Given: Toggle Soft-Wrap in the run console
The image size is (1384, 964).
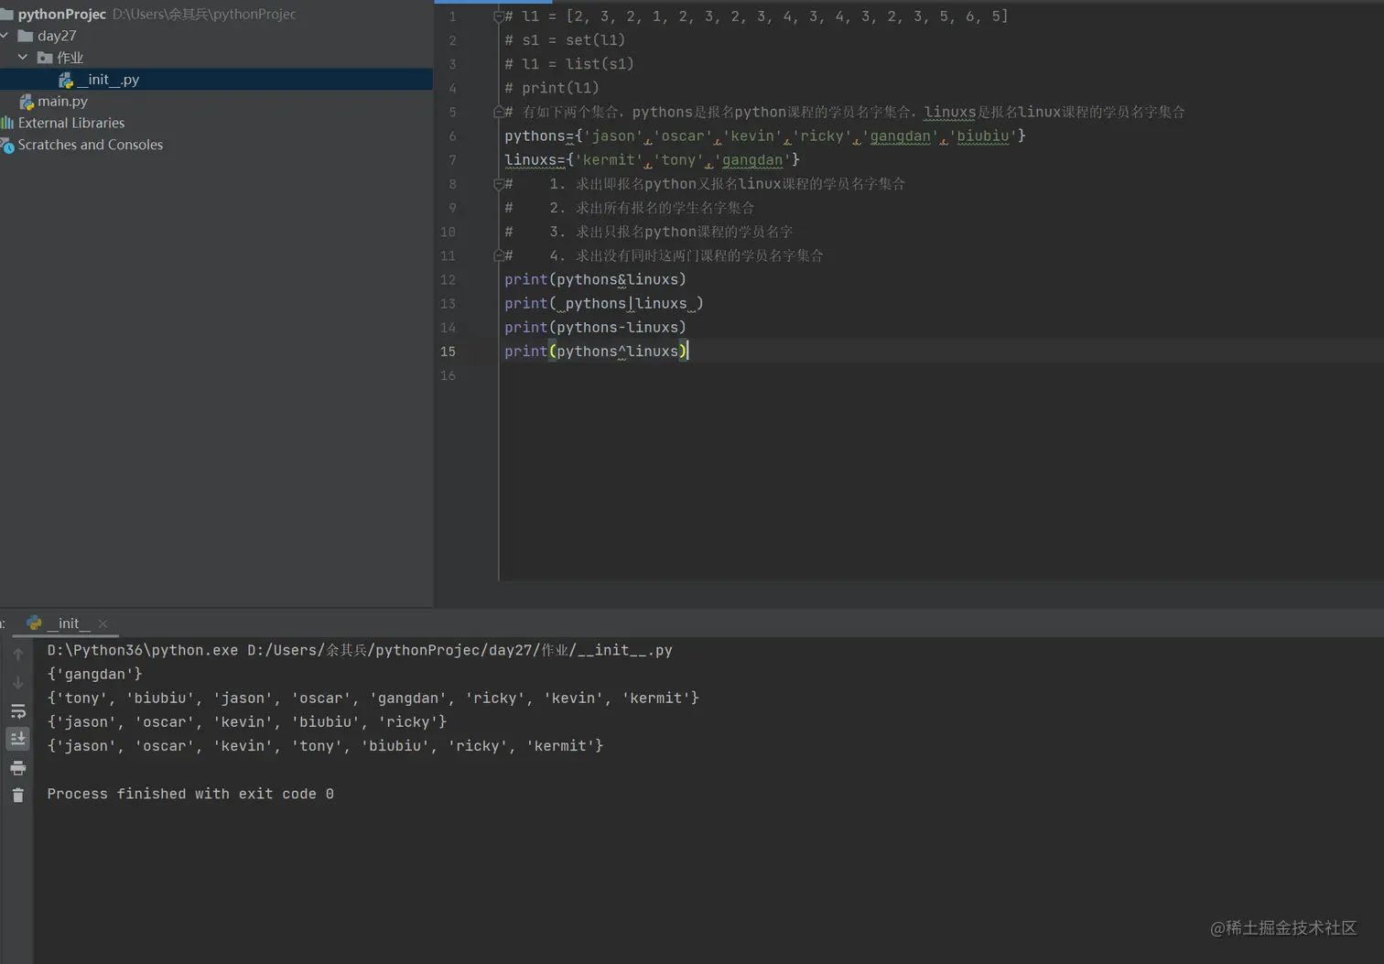Looking at the screenshot, I should 18,711.
